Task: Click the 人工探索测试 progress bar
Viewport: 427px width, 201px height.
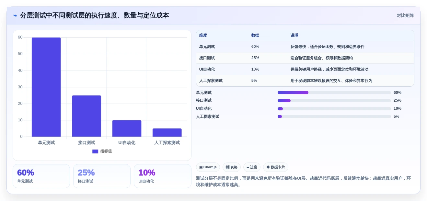Action: [x=334, y=117]
